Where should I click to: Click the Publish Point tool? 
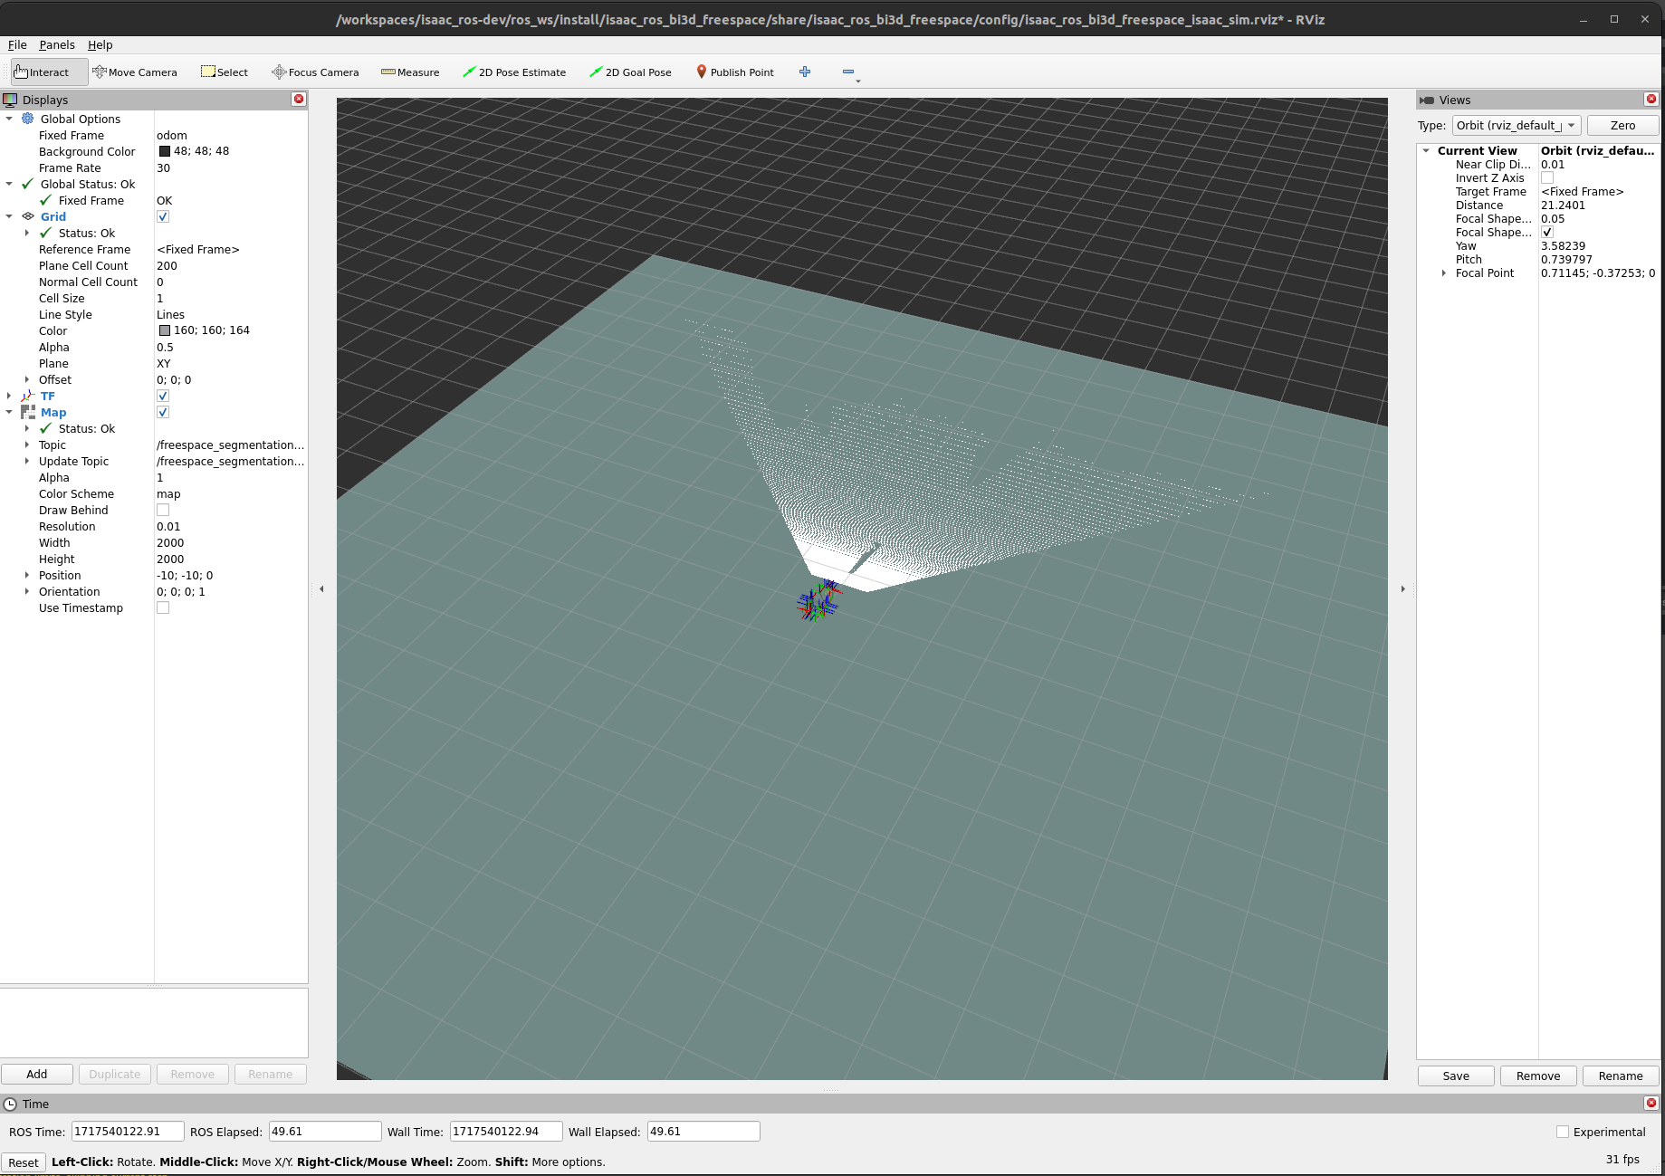[x=734, y=72]
